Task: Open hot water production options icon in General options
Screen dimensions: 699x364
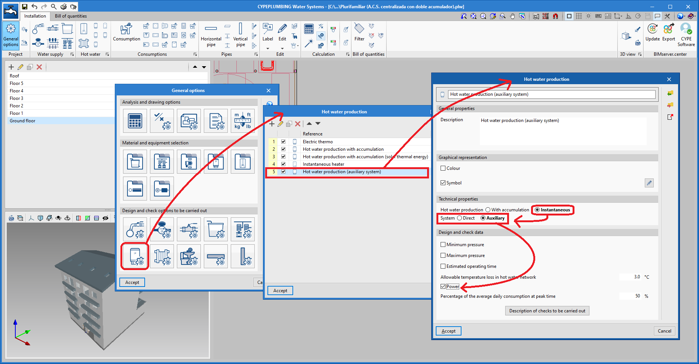Action: pyautogui.click(x=135, y=256)
